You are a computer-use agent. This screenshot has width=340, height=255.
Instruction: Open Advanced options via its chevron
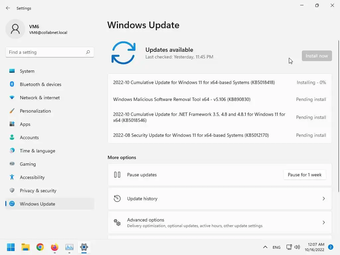323,222
